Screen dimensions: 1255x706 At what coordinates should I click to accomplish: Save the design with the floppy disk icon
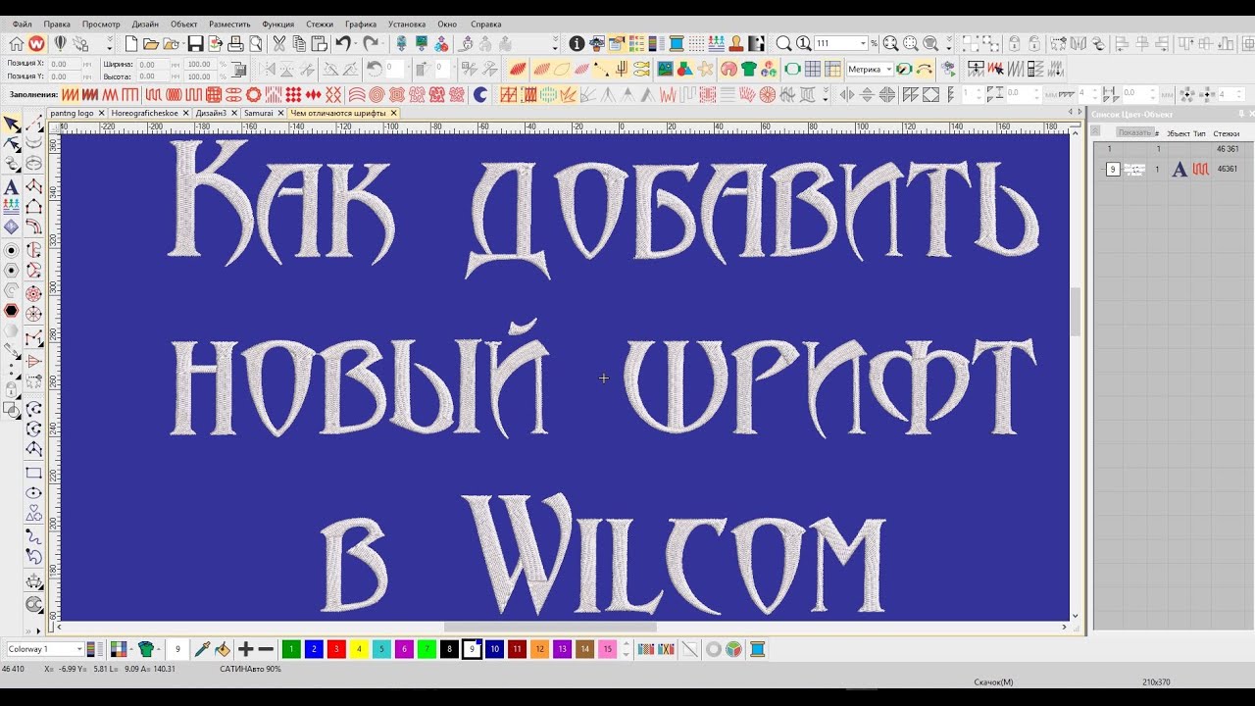click(x=195, y=43)
